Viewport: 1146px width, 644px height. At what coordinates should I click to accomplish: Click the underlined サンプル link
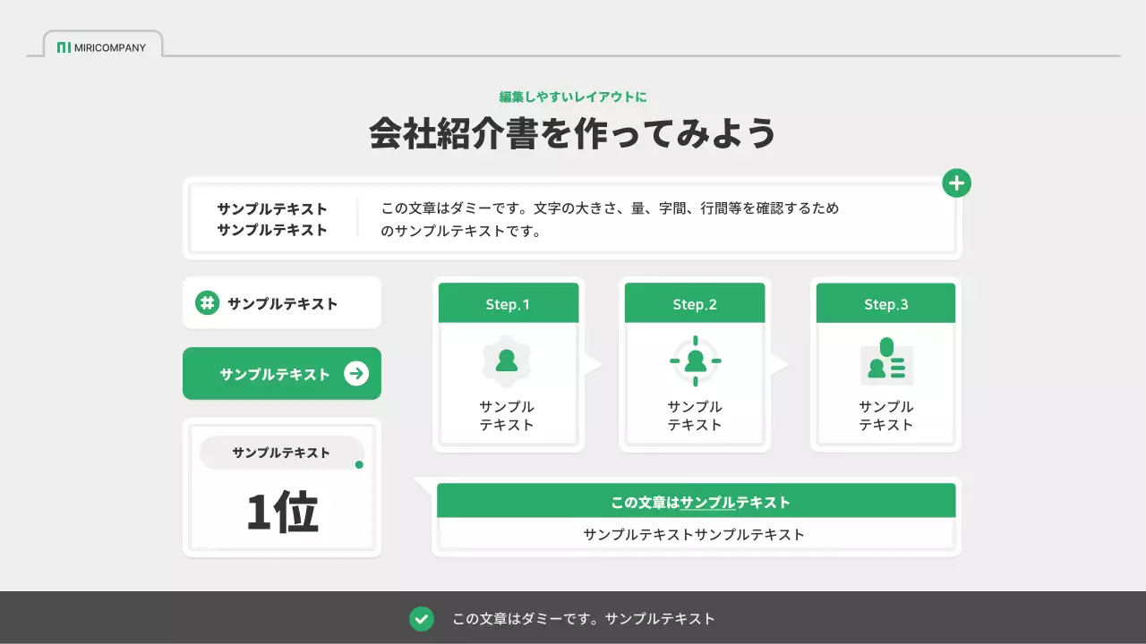(x=706, y=502)
